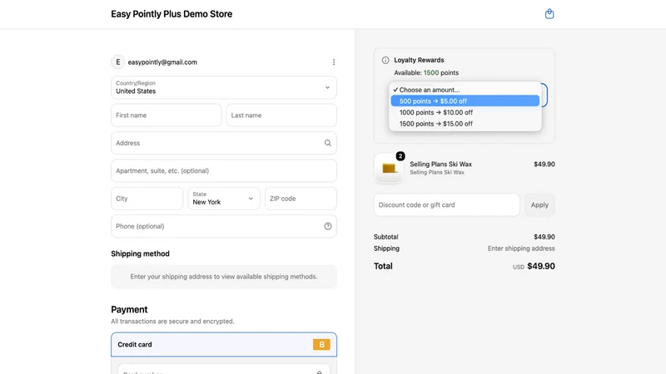Screen dimensions: 666x374
Task: Click the account avatar letter E
Action: (118, 62)
